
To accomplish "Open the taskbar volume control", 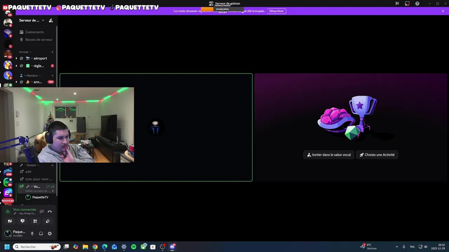I will point(425,247).
